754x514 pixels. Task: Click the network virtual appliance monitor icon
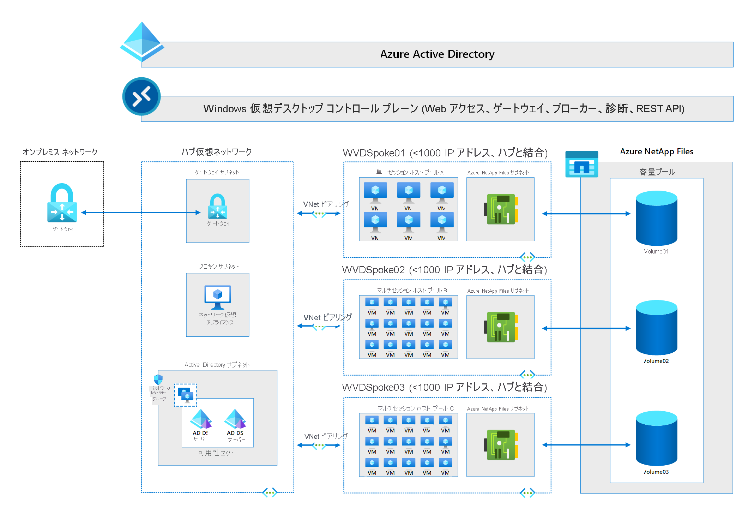pos(218,297)
